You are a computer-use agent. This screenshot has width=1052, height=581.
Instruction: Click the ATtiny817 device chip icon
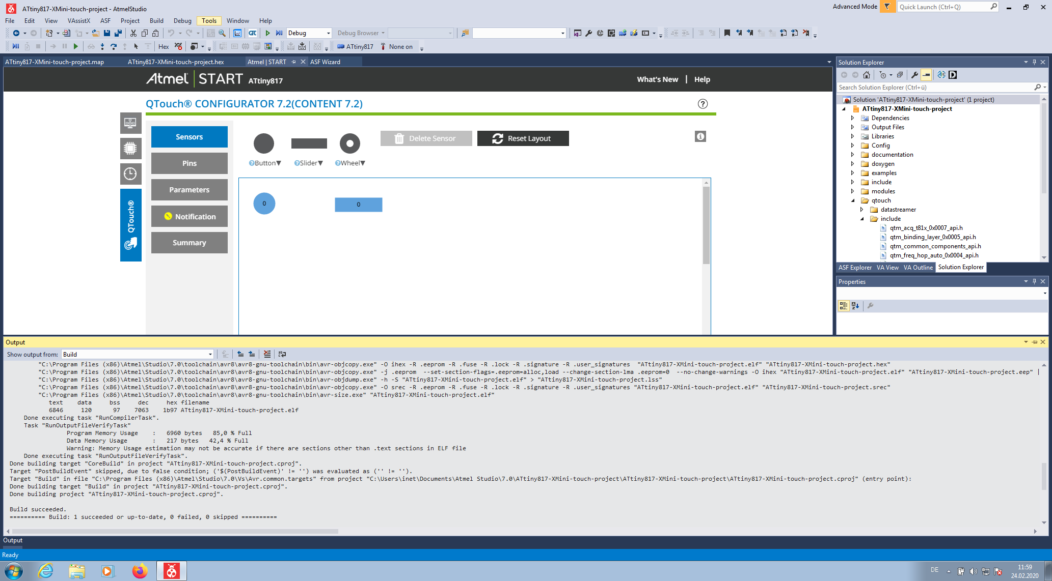[x=341, y=46]
